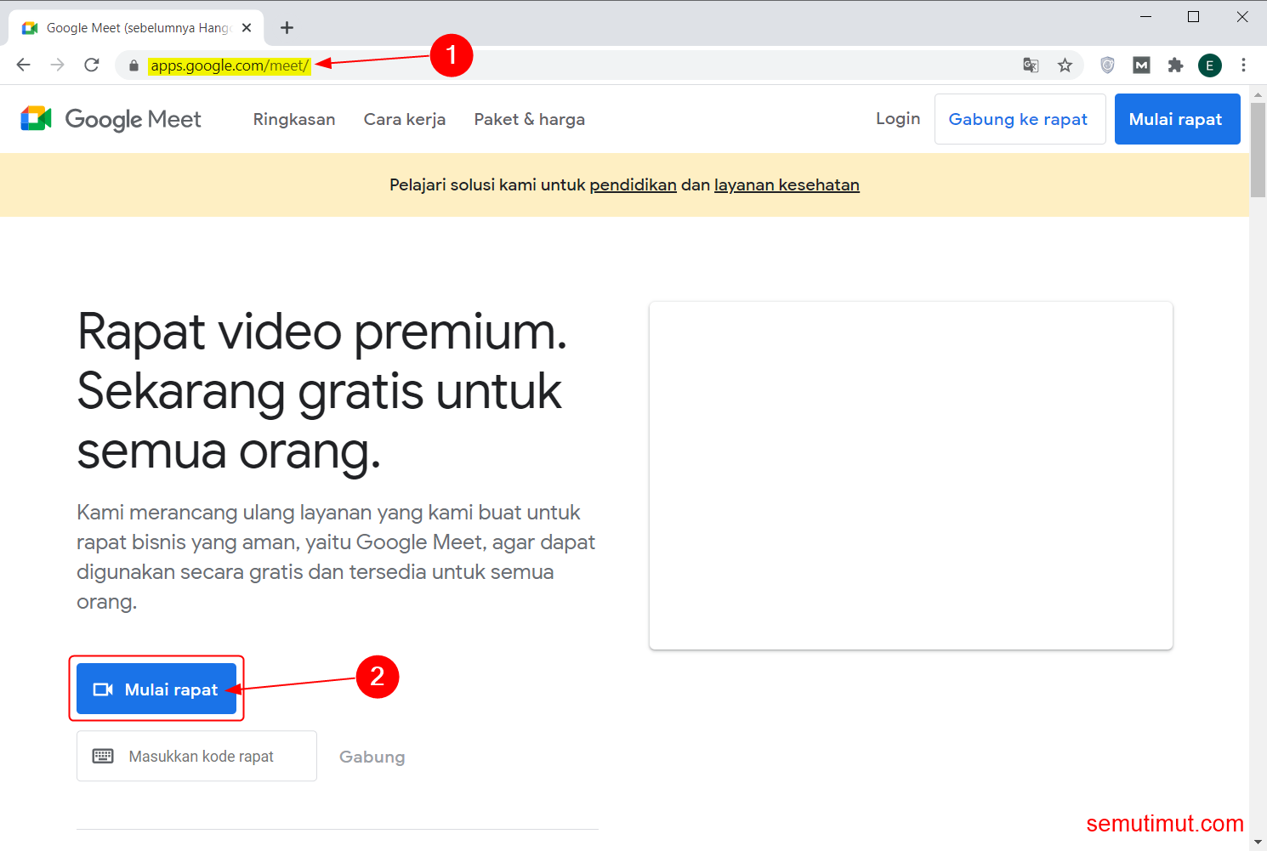Click the M extension icon in toolbar
Screen dimensions: 1267x851
point(1141,65)
